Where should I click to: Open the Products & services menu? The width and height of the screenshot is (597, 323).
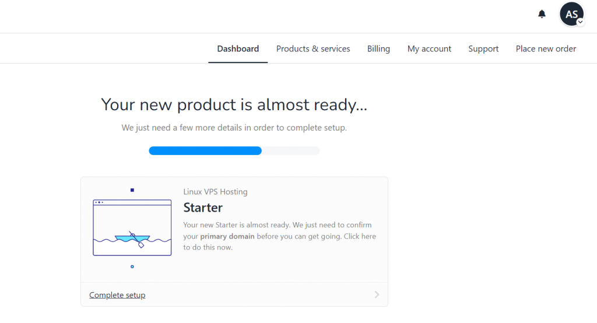pyautogui.click(x=313, y=49)
